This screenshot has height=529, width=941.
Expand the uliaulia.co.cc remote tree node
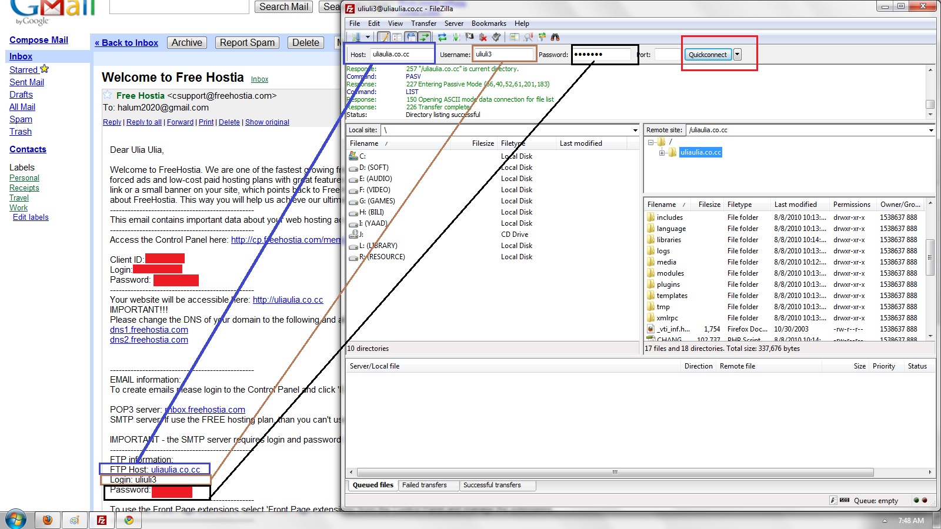[662, 153]
